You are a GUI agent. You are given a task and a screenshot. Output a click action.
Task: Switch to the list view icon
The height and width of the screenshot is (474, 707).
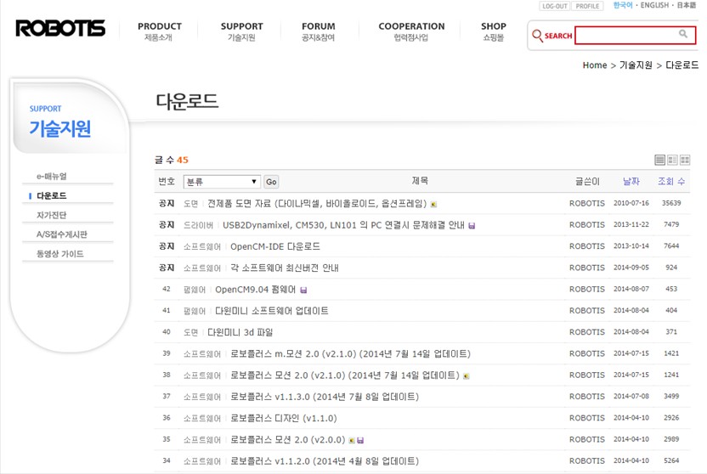pos(660,160)
